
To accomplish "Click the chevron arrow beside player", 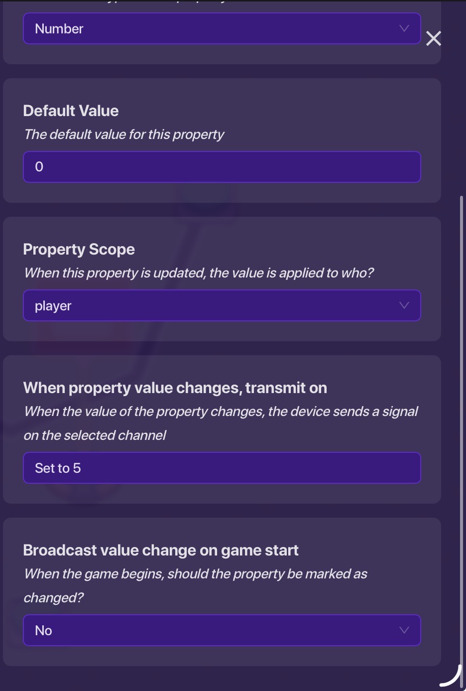I will pos(404,305).
